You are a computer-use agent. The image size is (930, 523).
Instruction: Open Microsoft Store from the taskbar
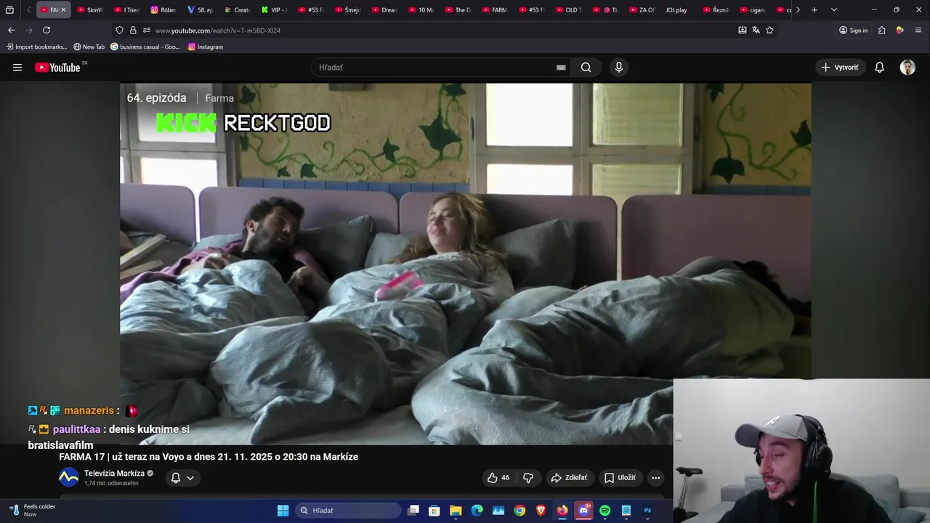(x=434, y=511)
